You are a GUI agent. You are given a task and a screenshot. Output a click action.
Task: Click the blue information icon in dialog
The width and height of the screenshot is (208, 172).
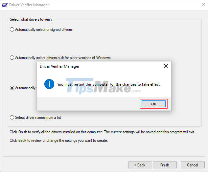click(x=49, y=84)
